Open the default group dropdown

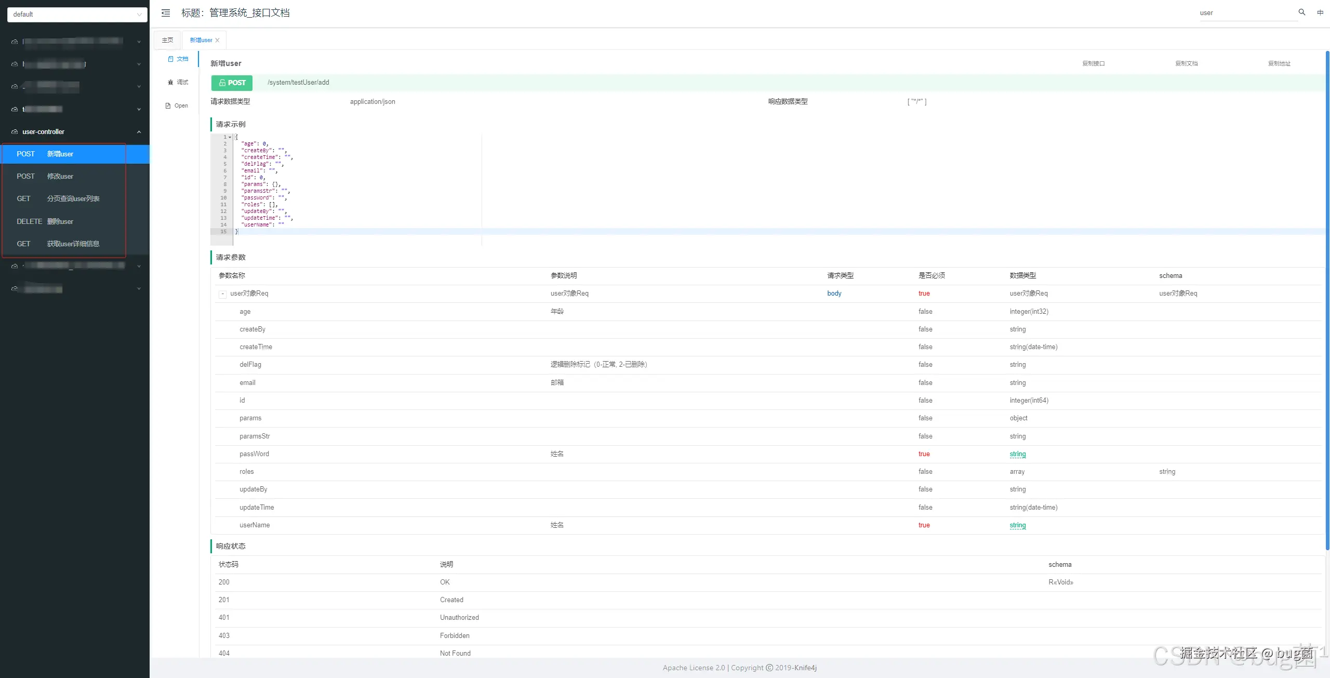click(77, 15)
